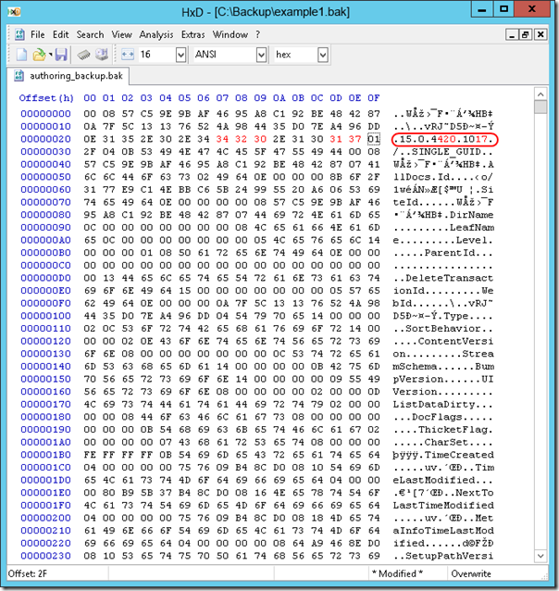Click offset row 00000170
Screen dimensions: 559x591
click(x=45, y=404)
